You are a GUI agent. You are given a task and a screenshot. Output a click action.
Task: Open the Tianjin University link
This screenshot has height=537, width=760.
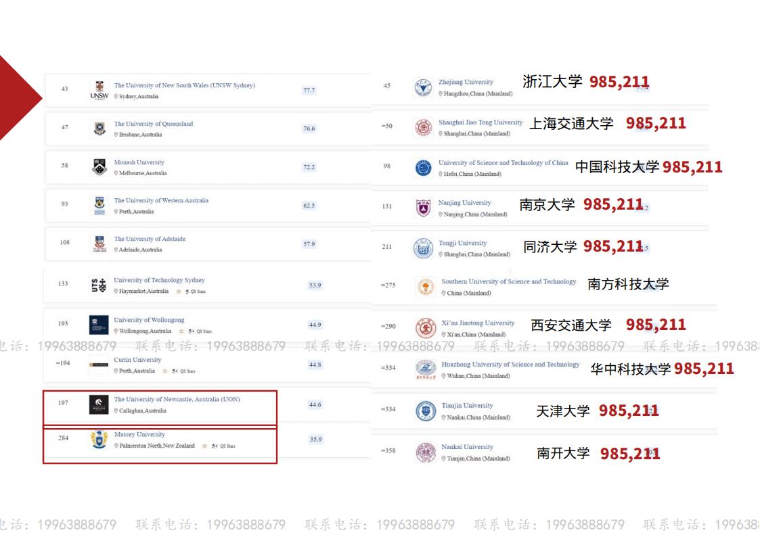467,406
